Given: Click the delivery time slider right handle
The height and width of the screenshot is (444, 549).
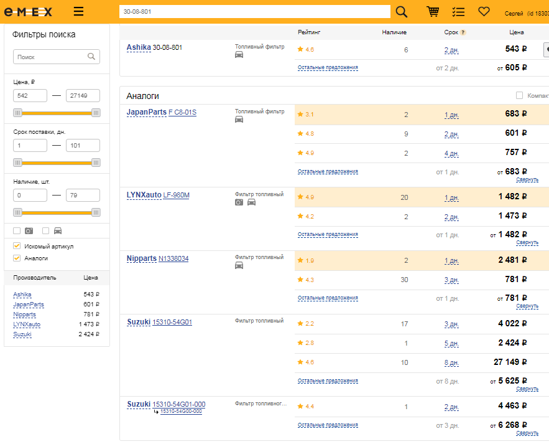Looking at the screenshot, I should click(96, 163).
